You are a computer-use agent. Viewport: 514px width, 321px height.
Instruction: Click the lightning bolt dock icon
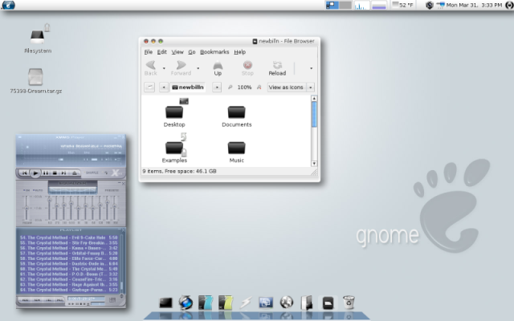(x=246, y=303)
